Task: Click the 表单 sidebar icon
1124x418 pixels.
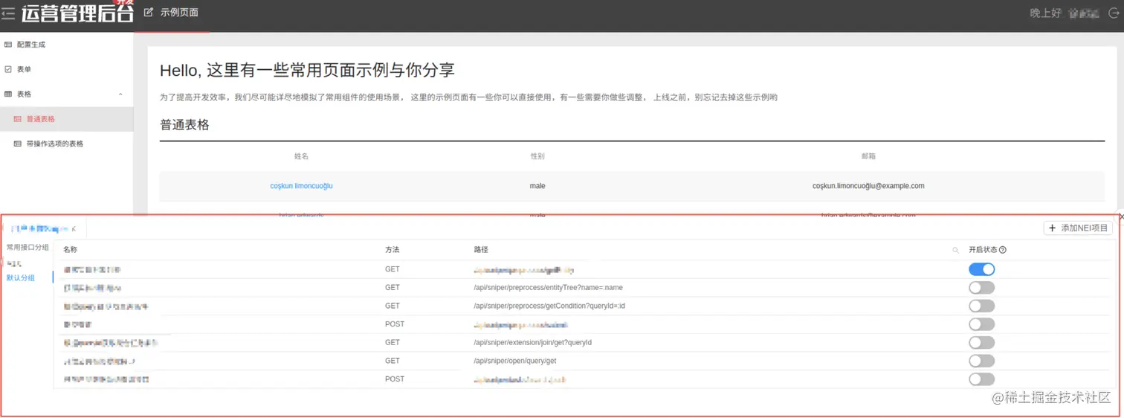Action: 8,69
